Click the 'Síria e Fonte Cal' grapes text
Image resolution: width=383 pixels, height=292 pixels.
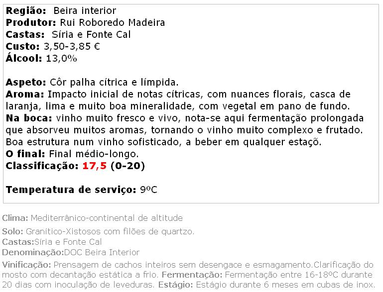tap(91, 34)
